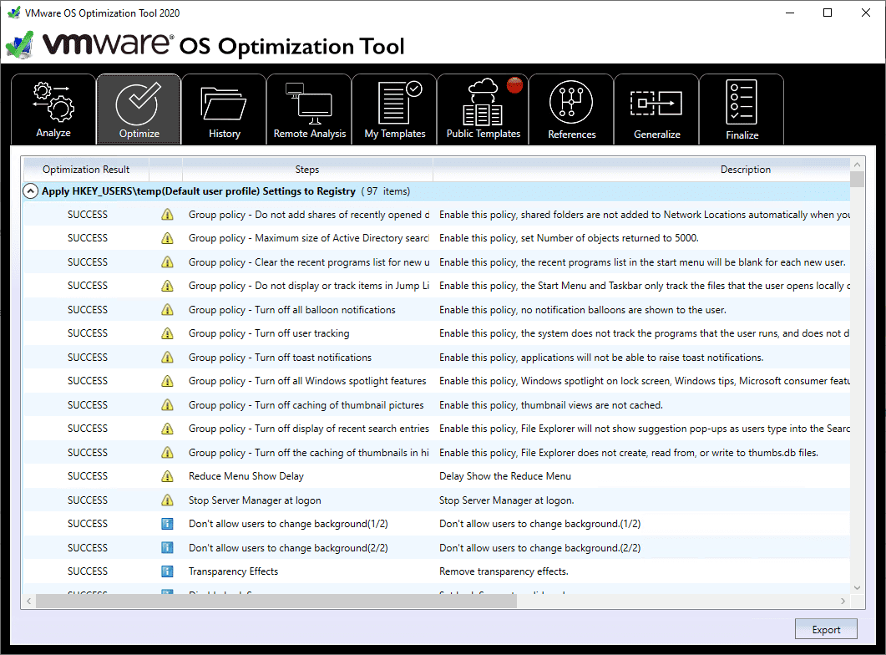Select 'Turn off user tracking' step
Viewport: 886px width, 655px height.
pos(269,333)
